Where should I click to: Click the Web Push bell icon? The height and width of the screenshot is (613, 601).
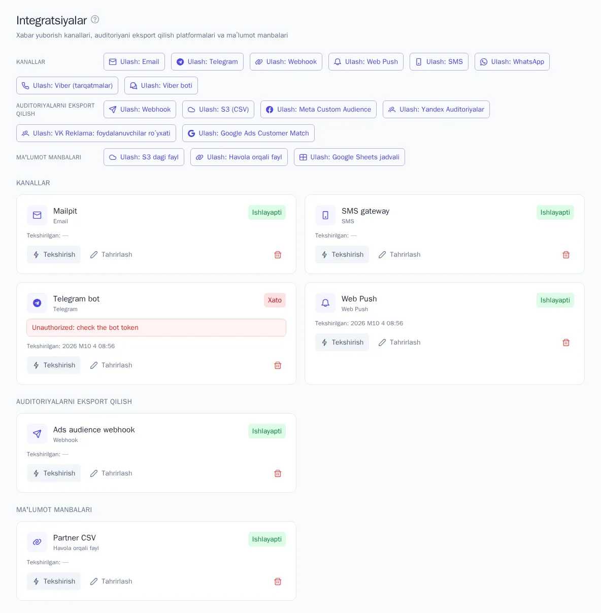(x=325, y=303)
